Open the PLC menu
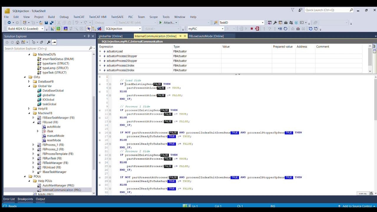Image resolution: width=377 pixels, height=212 pixels. point(130,17)
